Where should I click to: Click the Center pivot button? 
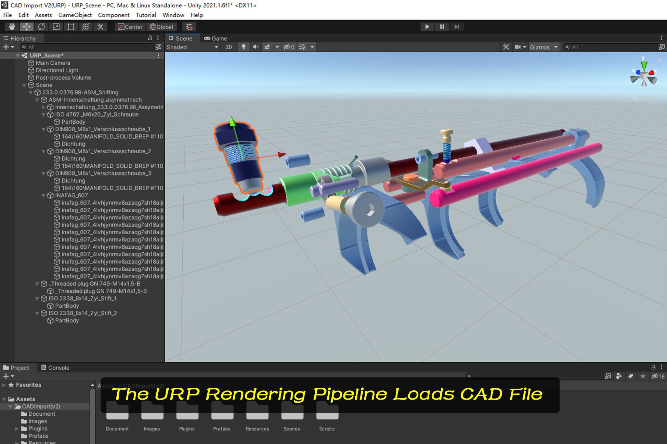pos(130,27)
